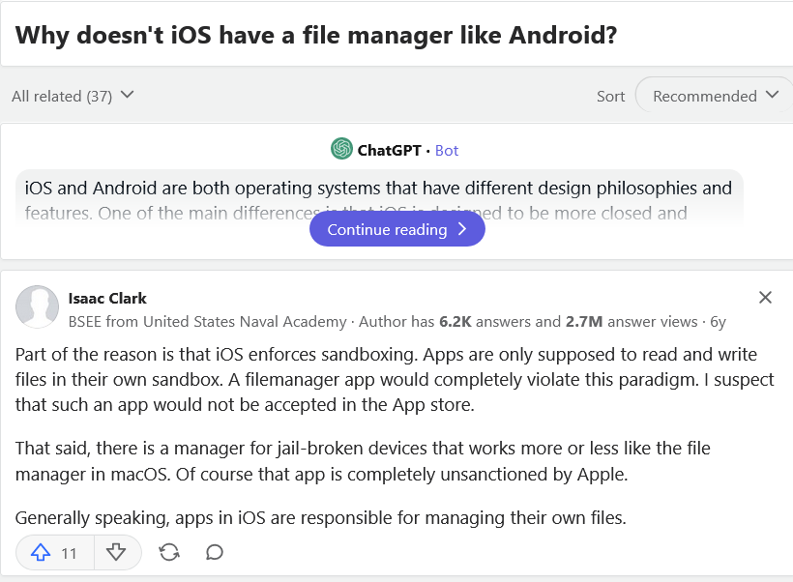Image resolution: width=793 pixels, height=582 pixels.
Task: Open Isaac Clark's profile avatar
Action: [x=37, y=307]
